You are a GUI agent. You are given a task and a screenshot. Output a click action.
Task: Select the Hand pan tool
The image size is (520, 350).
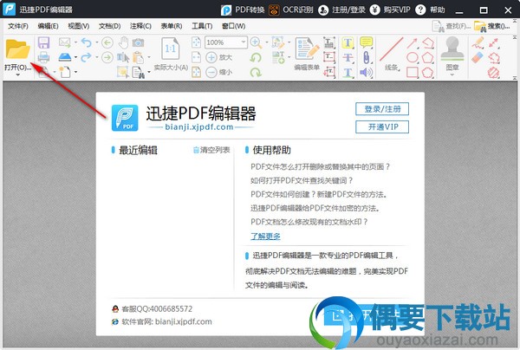pyautogui.click(x=123, y=42)
